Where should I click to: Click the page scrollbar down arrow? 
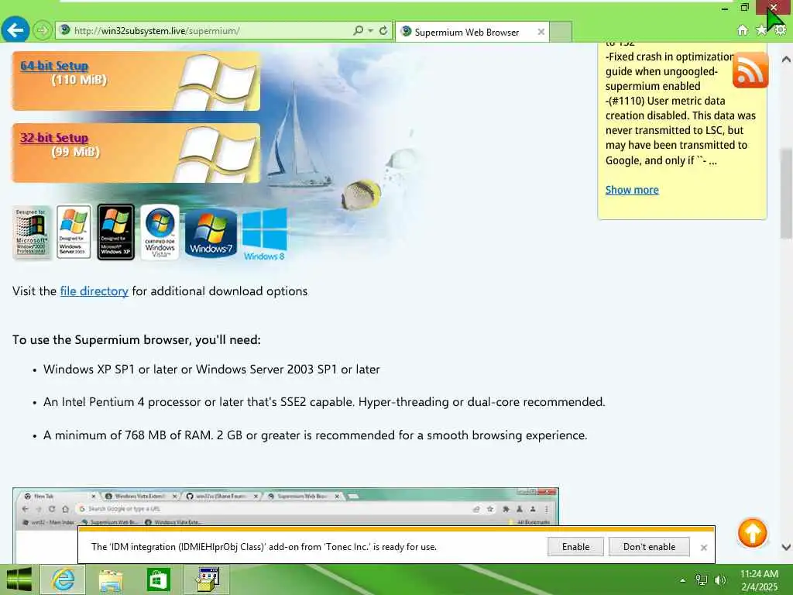coord(786,547)
